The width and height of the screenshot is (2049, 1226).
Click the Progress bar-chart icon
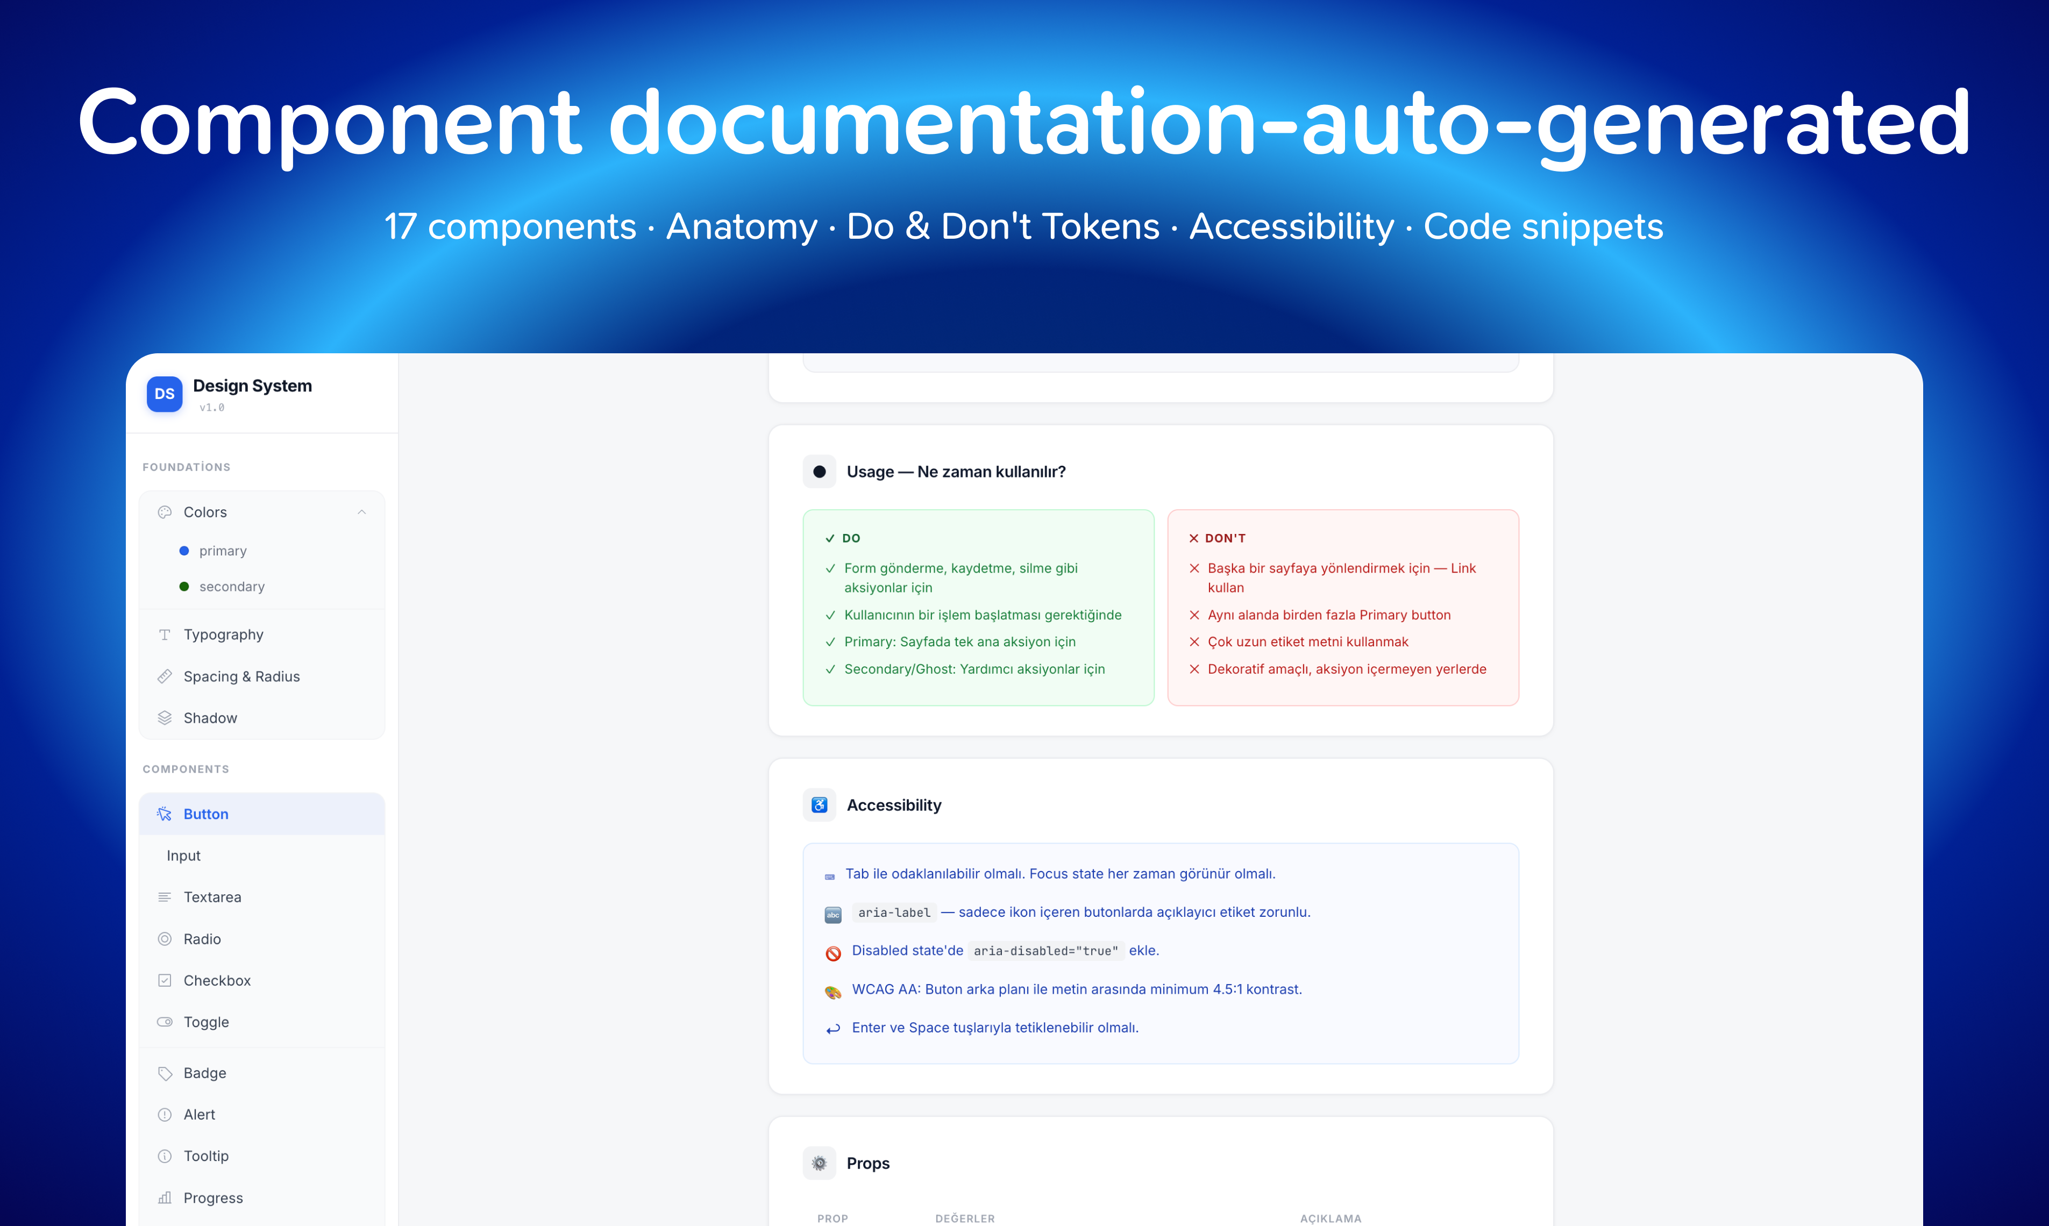click(x=165, y=1198)
